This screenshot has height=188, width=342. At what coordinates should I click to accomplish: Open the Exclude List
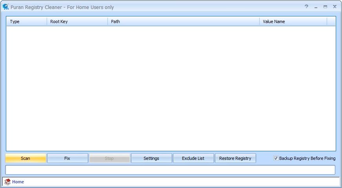tap(193, 158)
